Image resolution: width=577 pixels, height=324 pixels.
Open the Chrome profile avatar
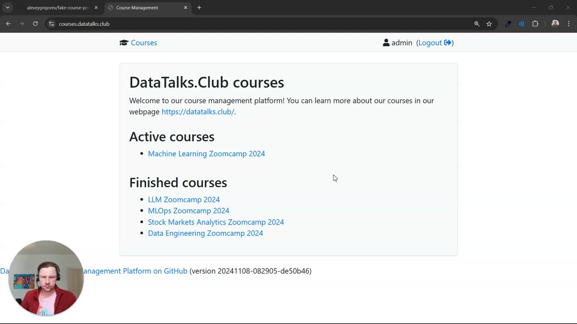point(555,24)
